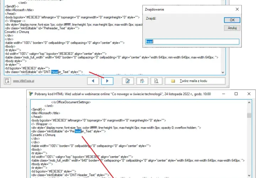Click the search field containing 'head'
The image size is (256, 178).
pyautogui.click(x=192, y=42)
